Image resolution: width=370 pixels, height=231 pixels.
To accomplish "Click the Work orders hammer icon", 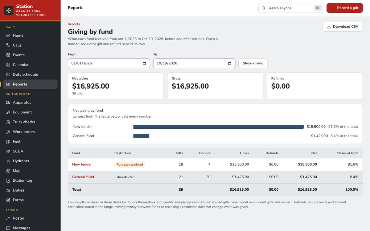I will pyautogui.click(x=8, y=132).
